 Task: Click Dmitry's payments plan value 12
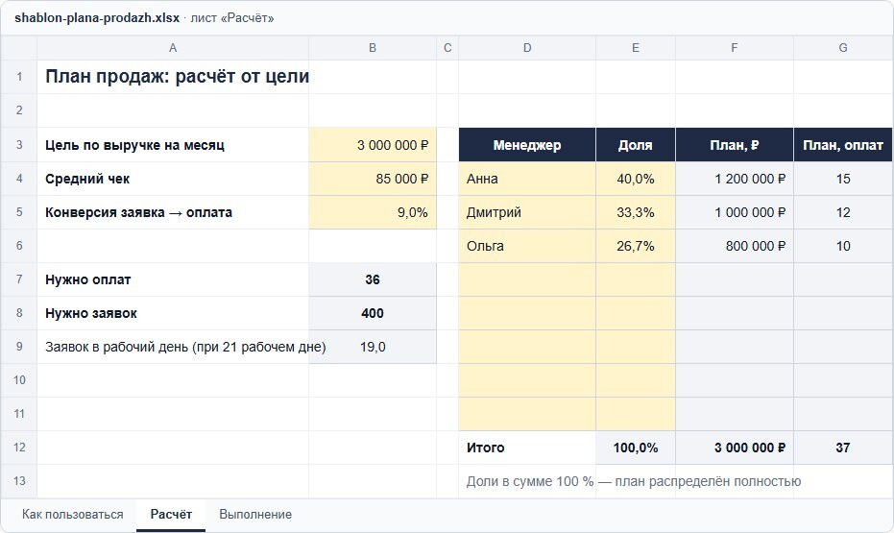[843, 212]
